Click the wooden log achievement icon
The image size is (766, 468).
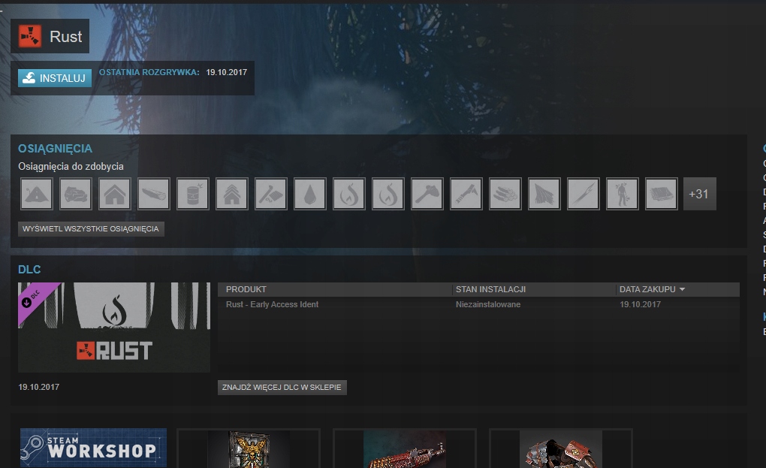[154, 194]
